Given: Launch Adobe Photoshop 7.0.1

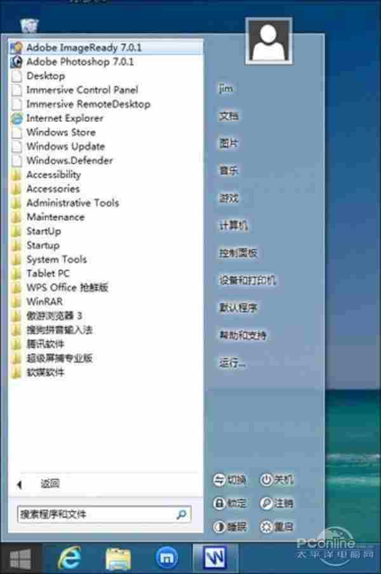Looking at the screenshot, I should coord(79,62).
